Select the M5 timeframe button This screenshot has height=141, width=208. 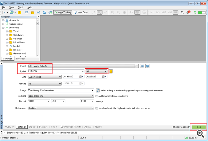[158, 12]
